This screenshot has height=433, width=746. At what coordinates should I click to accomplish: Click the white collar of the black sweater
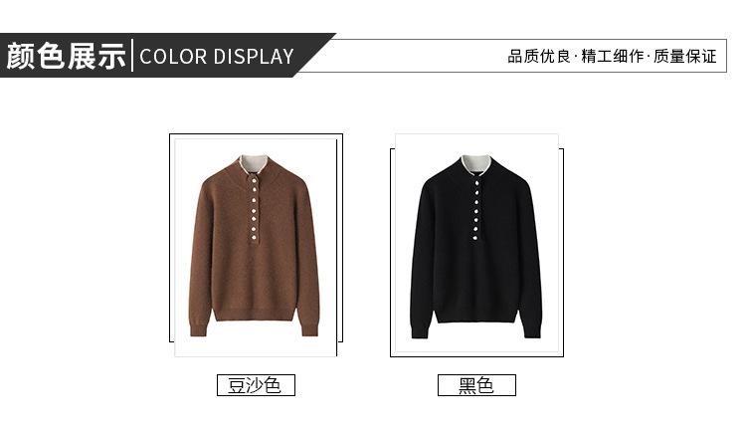[476, 164]
